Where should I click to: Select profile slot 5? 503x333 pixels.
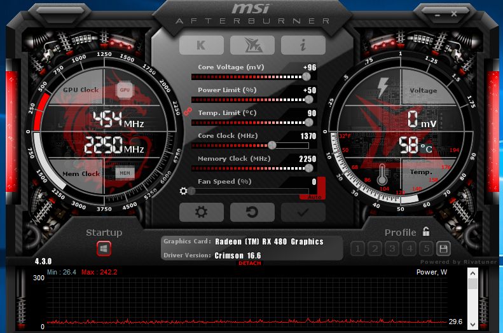pyautogui.click(x=426, y=248)
